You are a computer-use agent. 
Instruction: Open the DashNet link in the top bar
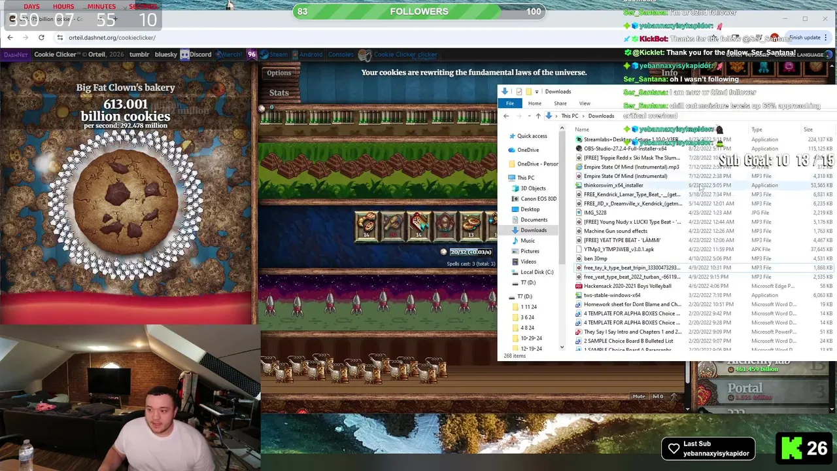coord(15,54)
